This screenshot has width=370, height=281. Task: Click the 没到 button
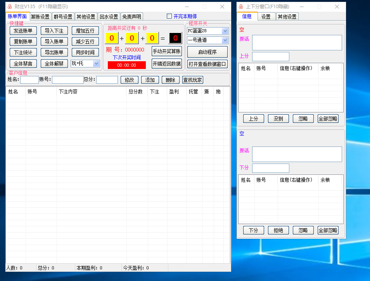coord(278,119)
